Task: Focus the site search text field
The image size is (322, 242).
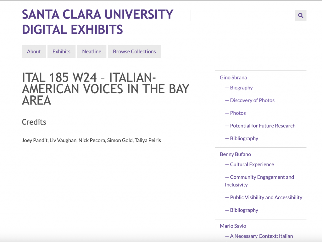Action: click(243, 15)
